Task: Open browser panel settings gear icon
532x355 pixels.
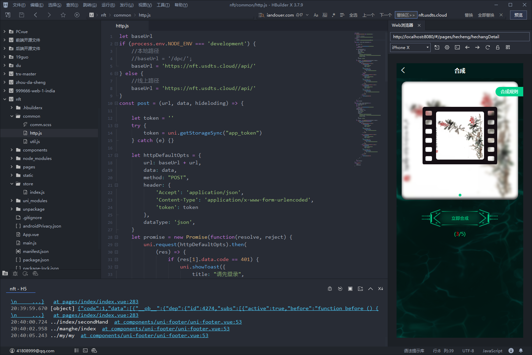Action: 447,47
